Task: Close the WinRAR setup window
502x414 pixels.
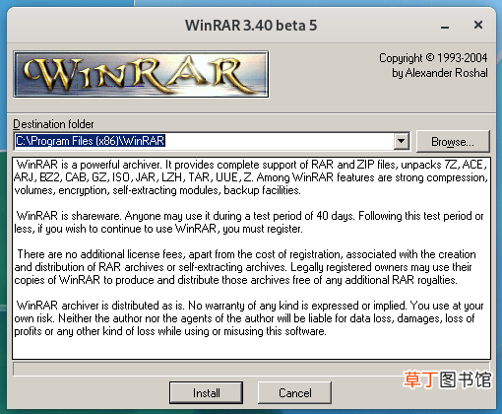Action: point(478,25)
